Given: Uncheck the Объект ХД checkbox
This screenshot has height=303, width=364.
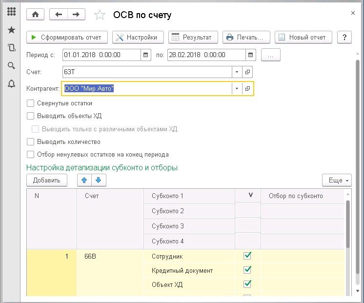Looking at the screenshot, I should (x=247, y=284).
